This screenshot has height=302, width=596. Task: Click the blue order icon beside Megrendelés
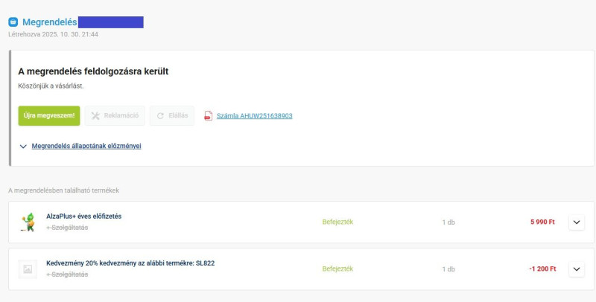pyautogui.click(x=13, y=22)
